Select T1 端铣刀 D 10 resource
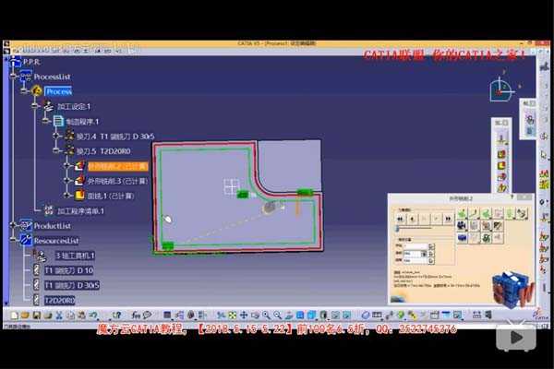 pyautogui.click(x=69, y=270)
